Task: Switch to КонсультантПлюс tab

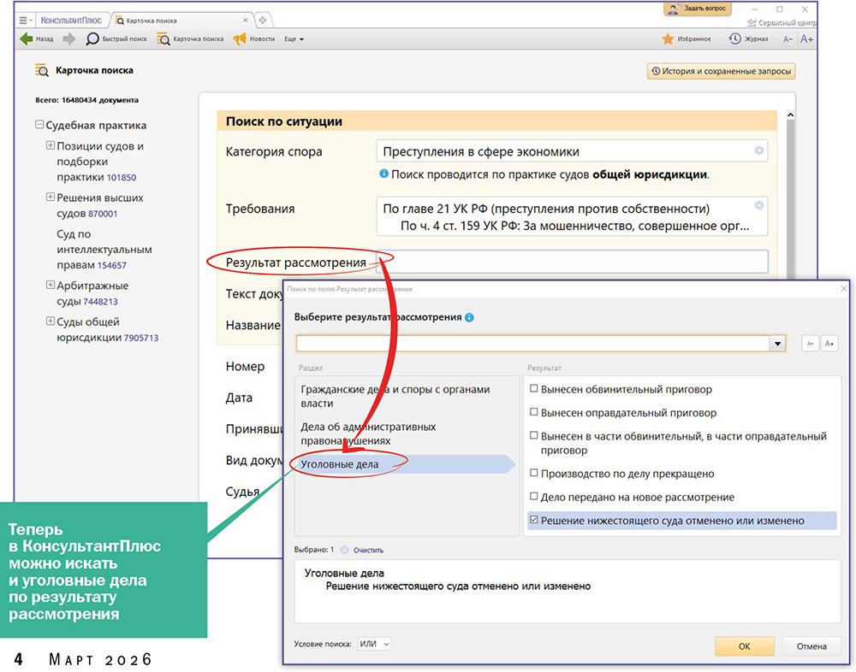Action: point(72,21)
